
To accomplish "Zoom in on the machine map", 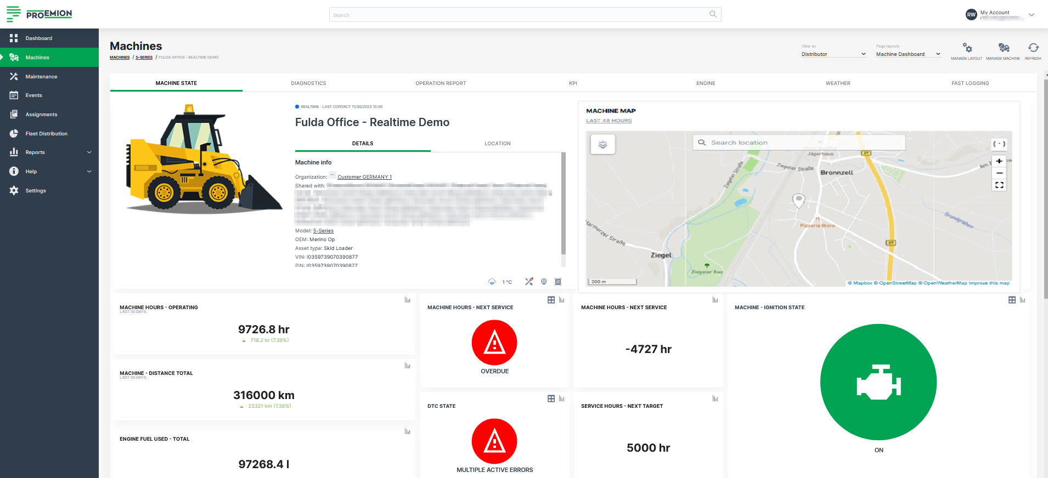I will tap(999, 161).
